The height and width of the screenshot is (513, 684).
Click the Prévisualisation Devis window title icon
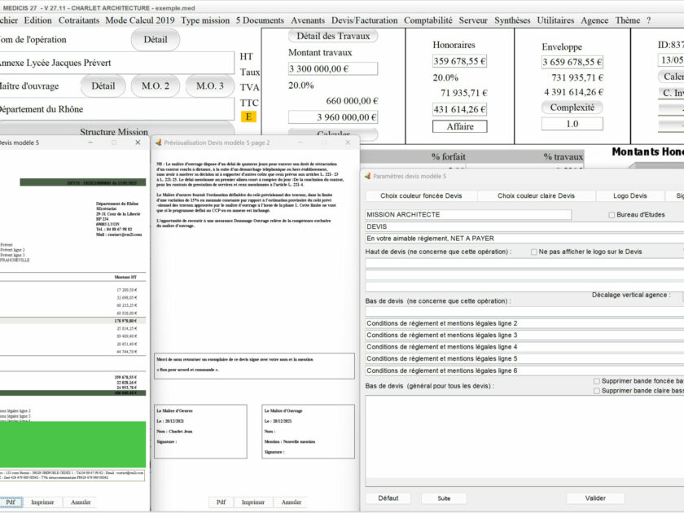[x=158, y=142]
